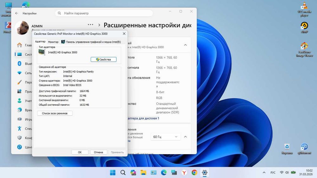
Task: Switch to the Монитор tab
Action: click(53, 42)
